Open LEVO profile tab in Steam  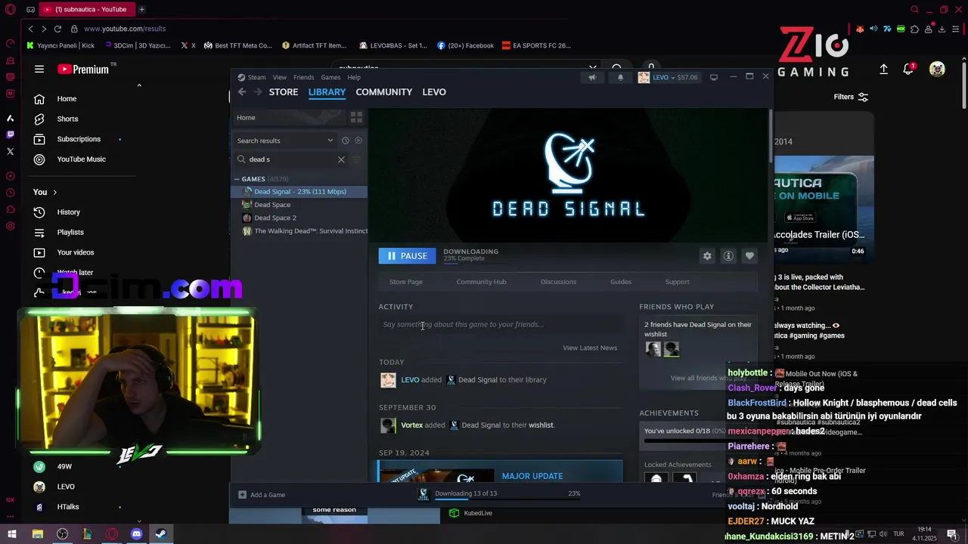point(434,92)
